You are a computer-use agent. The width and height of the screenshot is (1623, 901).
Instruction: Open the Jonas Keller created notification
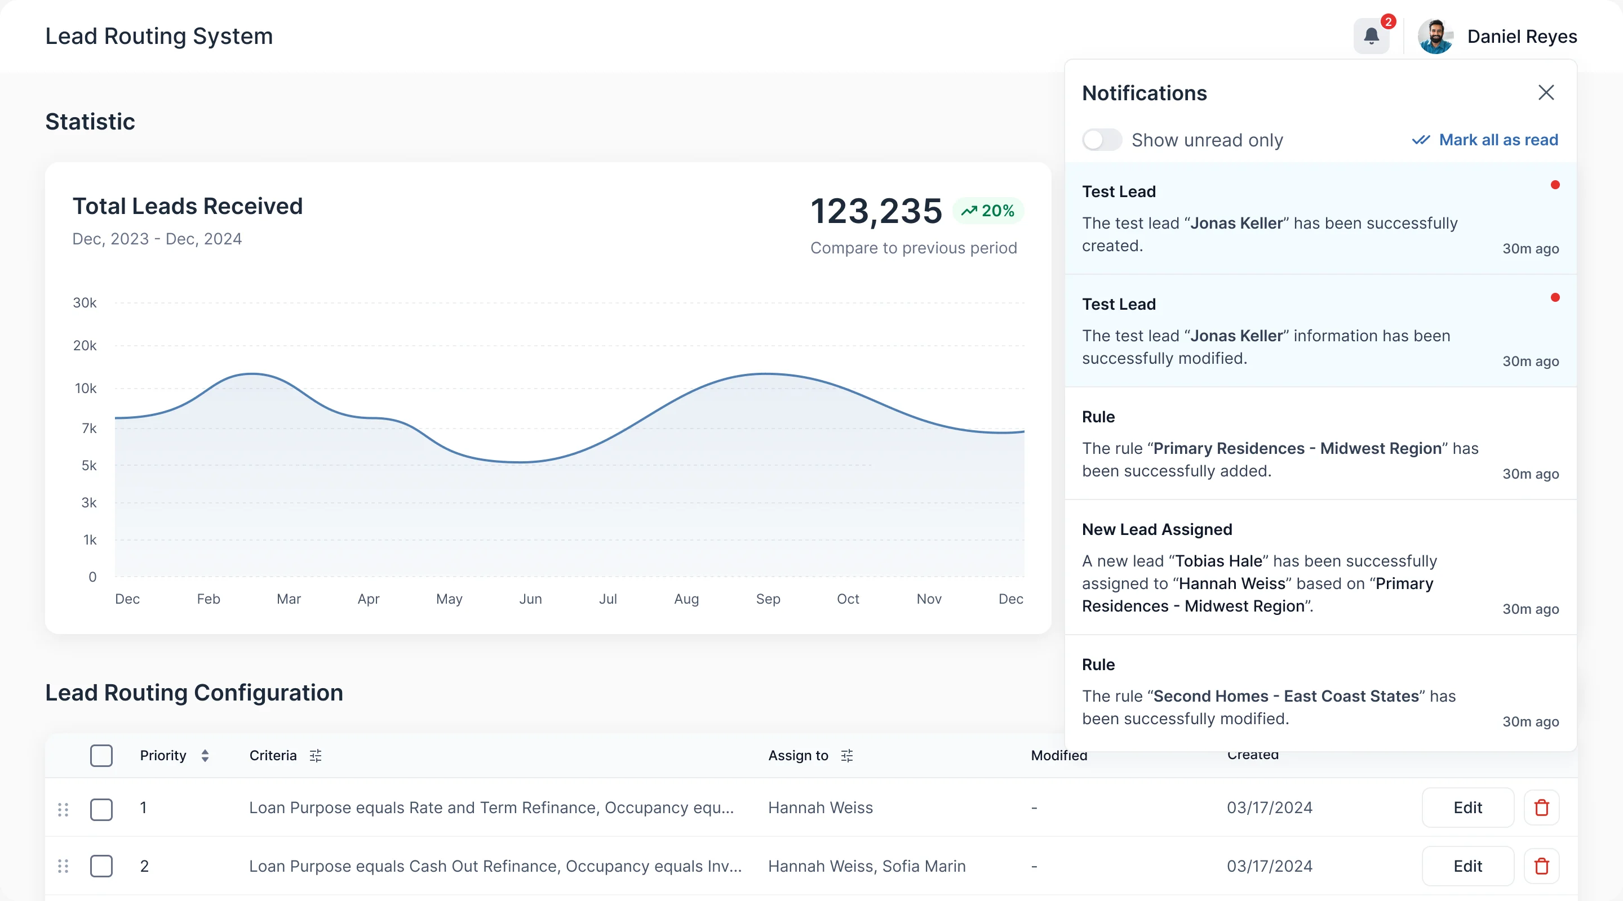[1320, 218]
